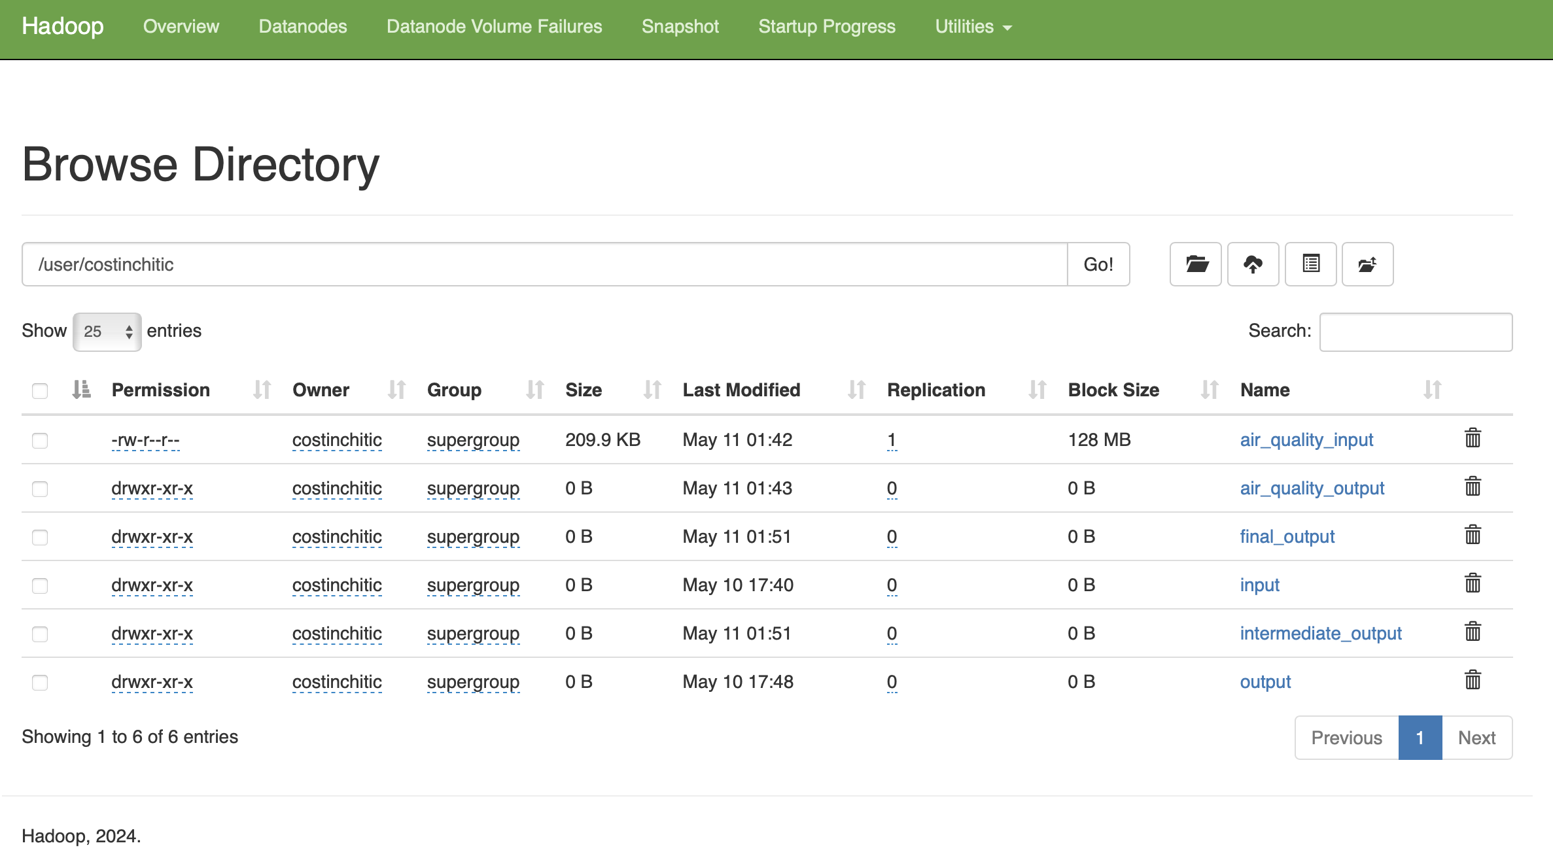This screenshot has width=1553, height=858.
Task: Open the Snapshot page
Action: coord(680,27)
